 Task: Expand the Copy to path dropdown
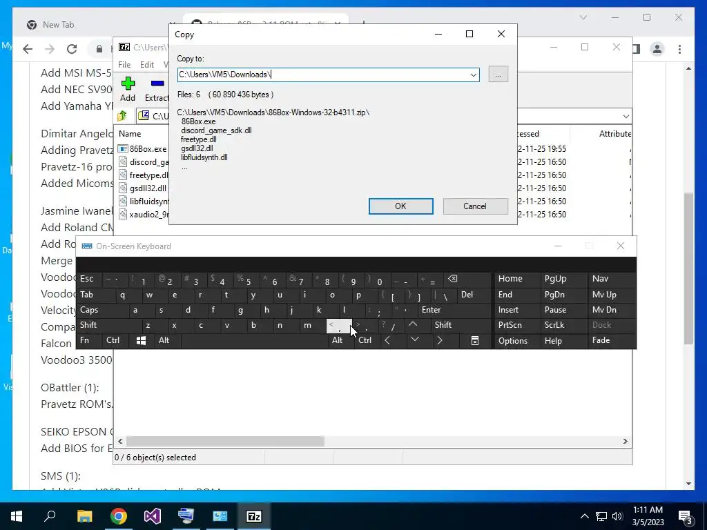[474, 75]
